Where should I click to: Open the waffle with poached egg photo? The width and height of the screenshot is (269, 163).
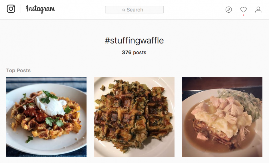pos(46,117)
